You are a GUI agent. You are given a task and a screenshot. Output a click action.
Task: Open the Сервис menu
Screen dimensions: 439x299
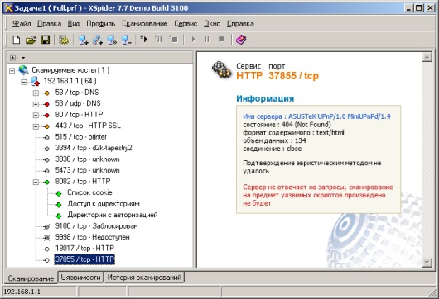[186, 24]
